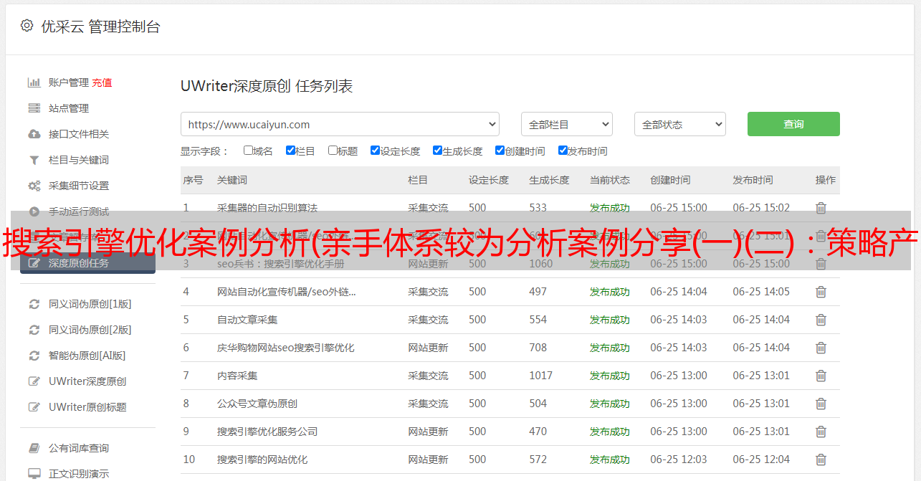Uncheck the 栏目 display field checkbox
This screenshot has height=481, width=921.
[290, 151]
